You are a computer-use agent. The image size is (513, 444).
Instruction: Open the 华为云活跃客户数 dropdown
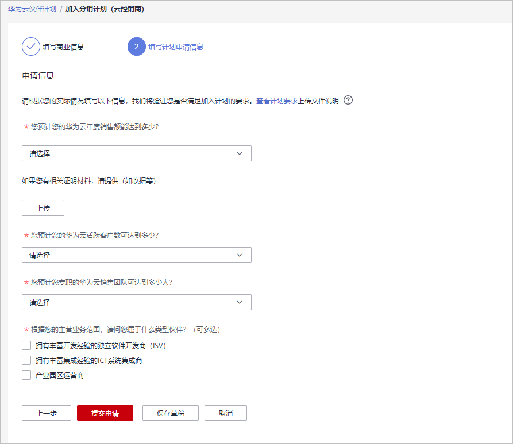coord(136,255)
